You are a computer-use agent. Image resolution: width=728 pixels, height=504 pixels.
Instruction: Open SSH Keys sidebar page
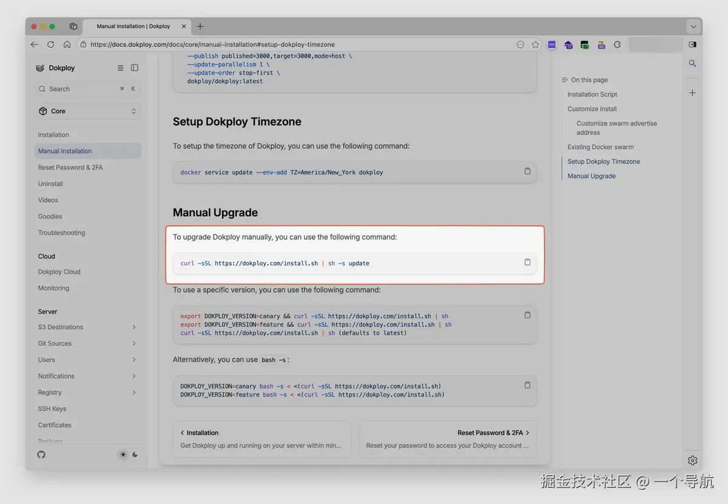click(x=52, y=409)
